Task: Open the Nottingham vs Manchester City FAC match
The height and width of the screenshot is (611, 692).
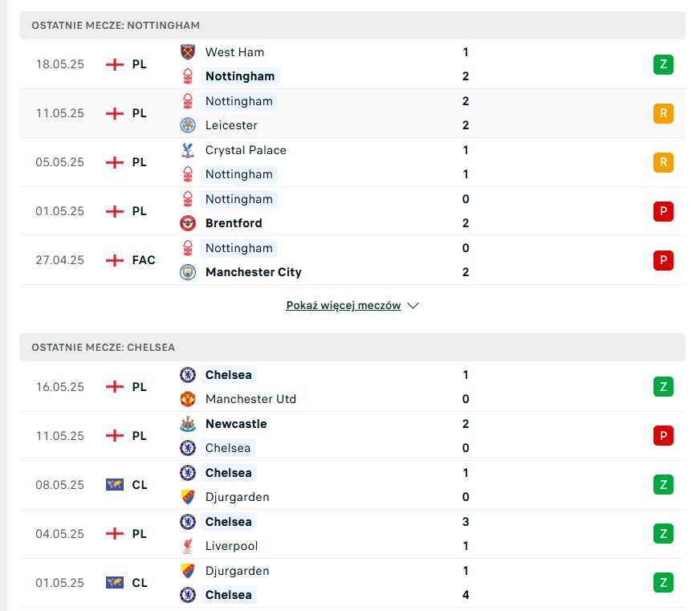Action: tap(352, 260)
